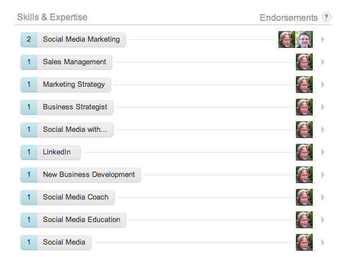Open the truncated Social Media with... skill
354x257 pixels.
pos(75,130)
